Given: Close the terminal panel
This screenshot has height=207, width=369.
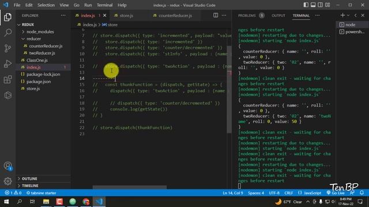Looking at the screenshot, I should 363,16.
